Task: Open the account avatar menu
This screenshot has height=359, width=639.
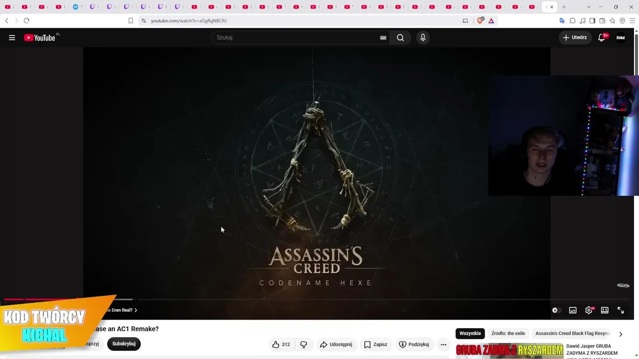Action: (621, 37)
